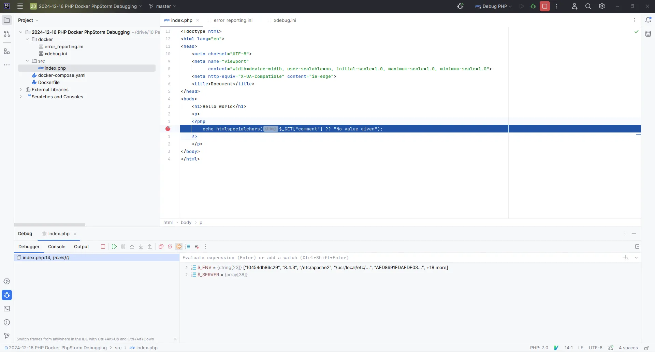655x352 pixels.
Task: Expand the $_SERVER variable node
Action: (x=186, y=274)
